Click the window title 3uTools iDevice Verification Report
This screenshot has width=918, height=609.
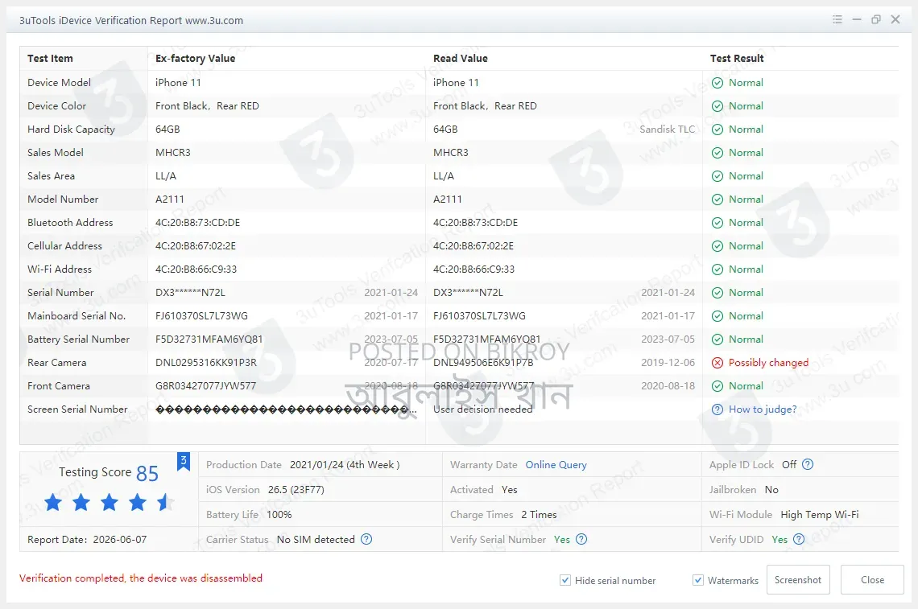[x=131, y=20]
